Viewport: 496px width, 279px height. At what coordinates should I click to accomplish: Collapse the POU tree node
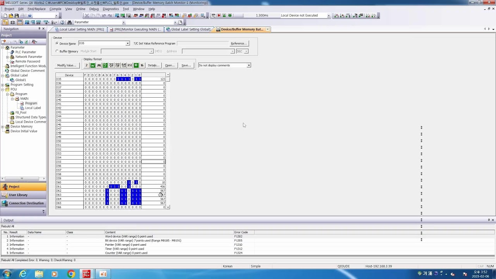(x=3, y=89)
